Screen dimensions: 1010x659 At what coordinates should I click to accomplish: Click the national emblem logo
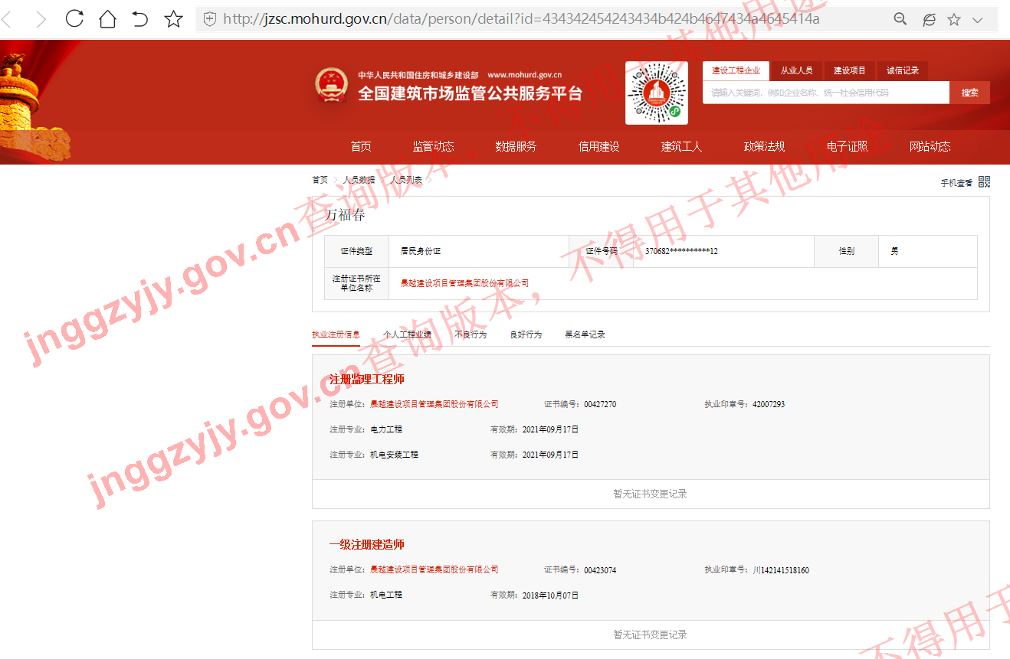(x=331, y=84)
